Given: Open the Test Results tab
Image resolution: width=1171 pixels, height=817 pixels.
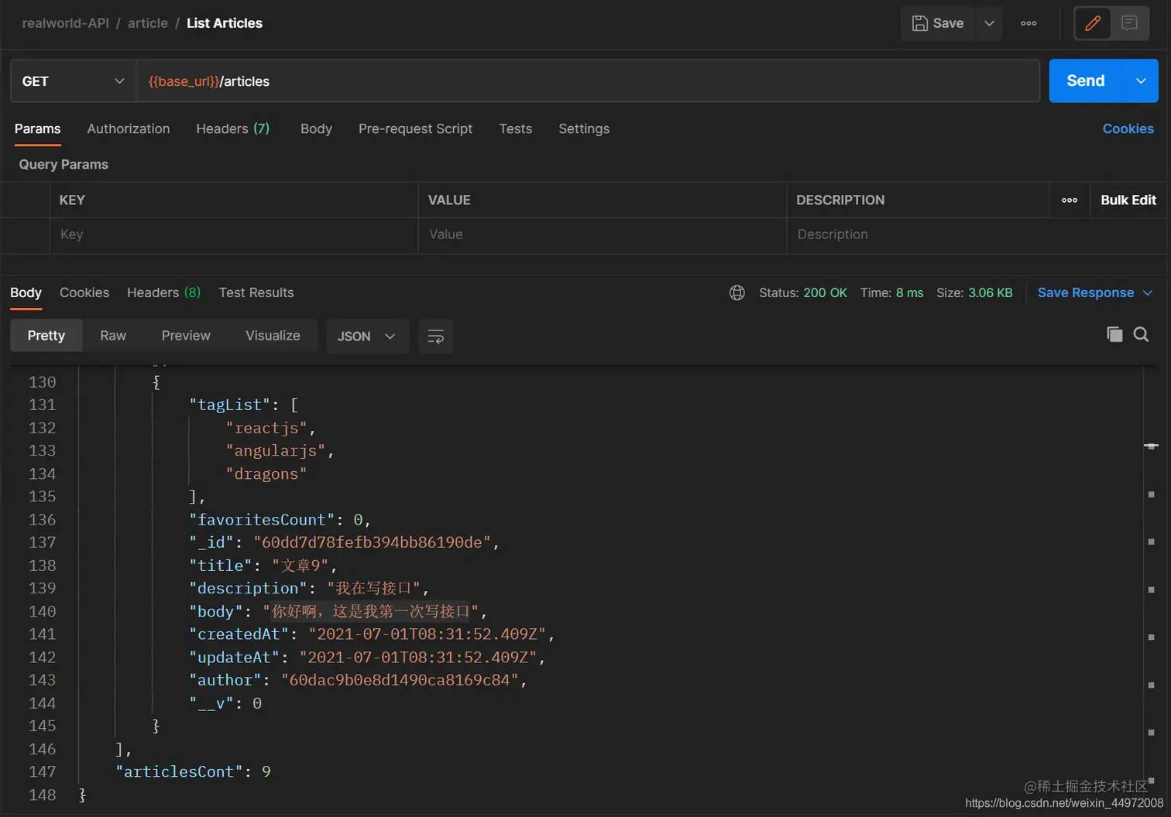Looking at the screenshot, I should click(x=256, y=292).
